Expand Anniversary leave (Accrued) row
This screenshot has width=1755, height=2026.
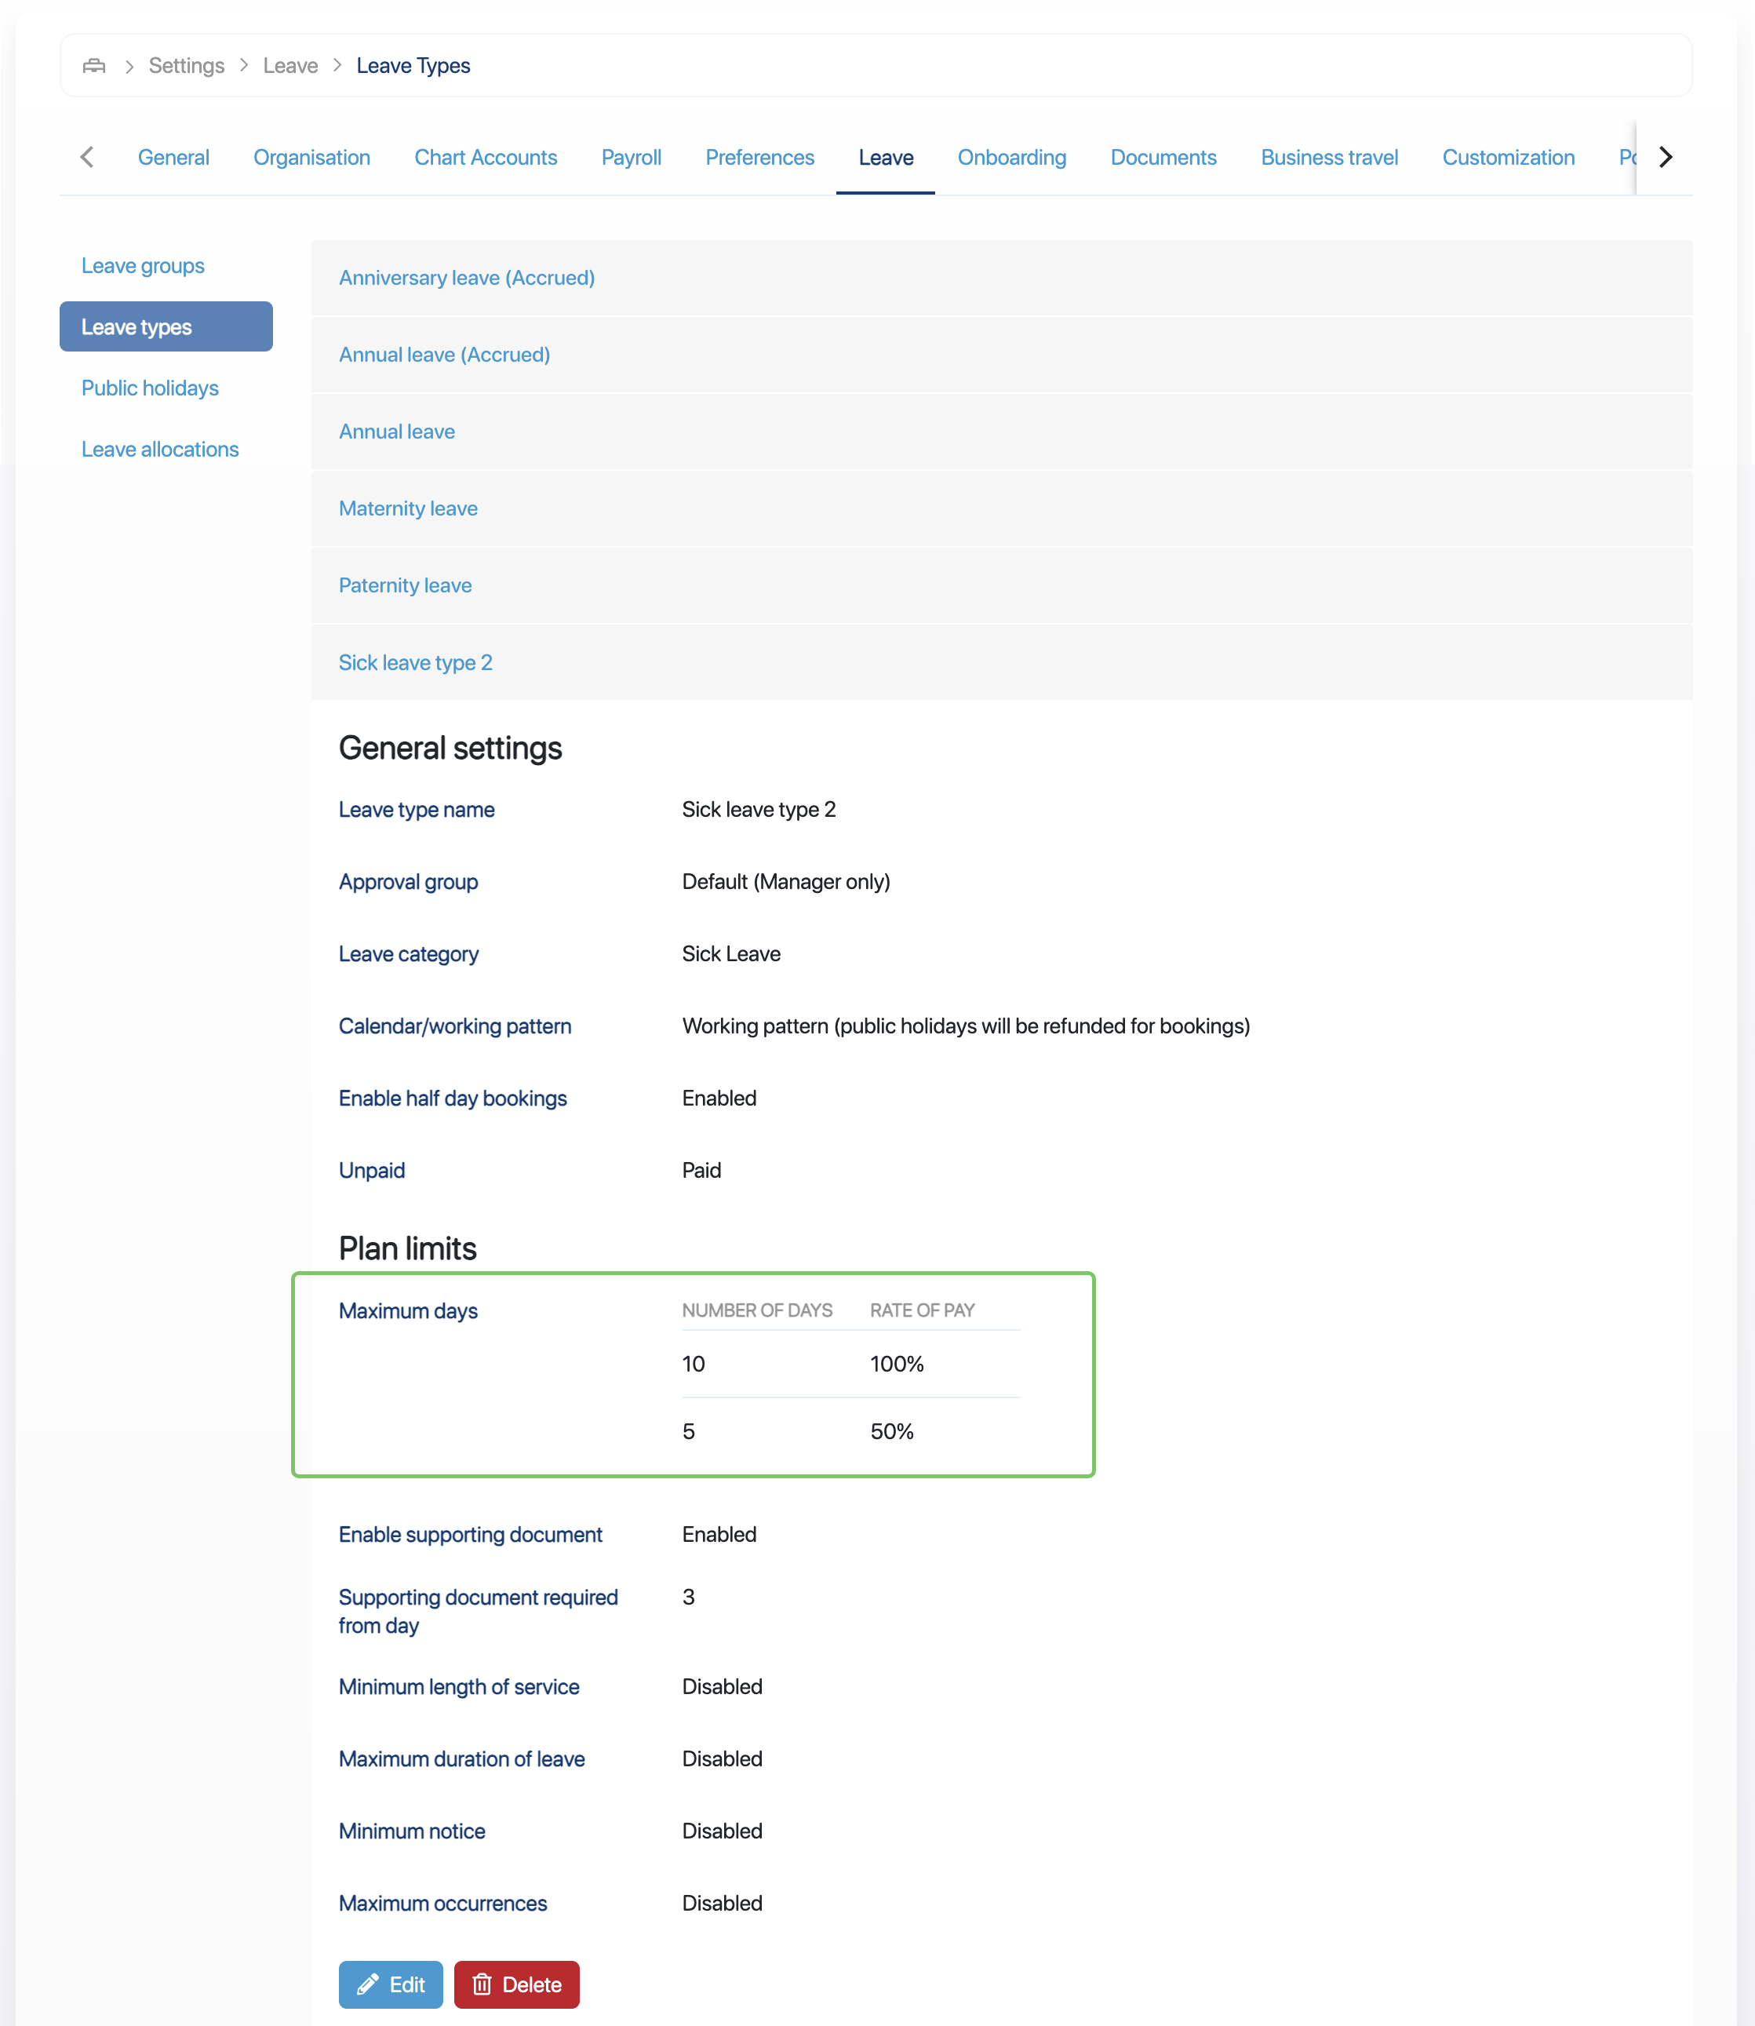466,279
